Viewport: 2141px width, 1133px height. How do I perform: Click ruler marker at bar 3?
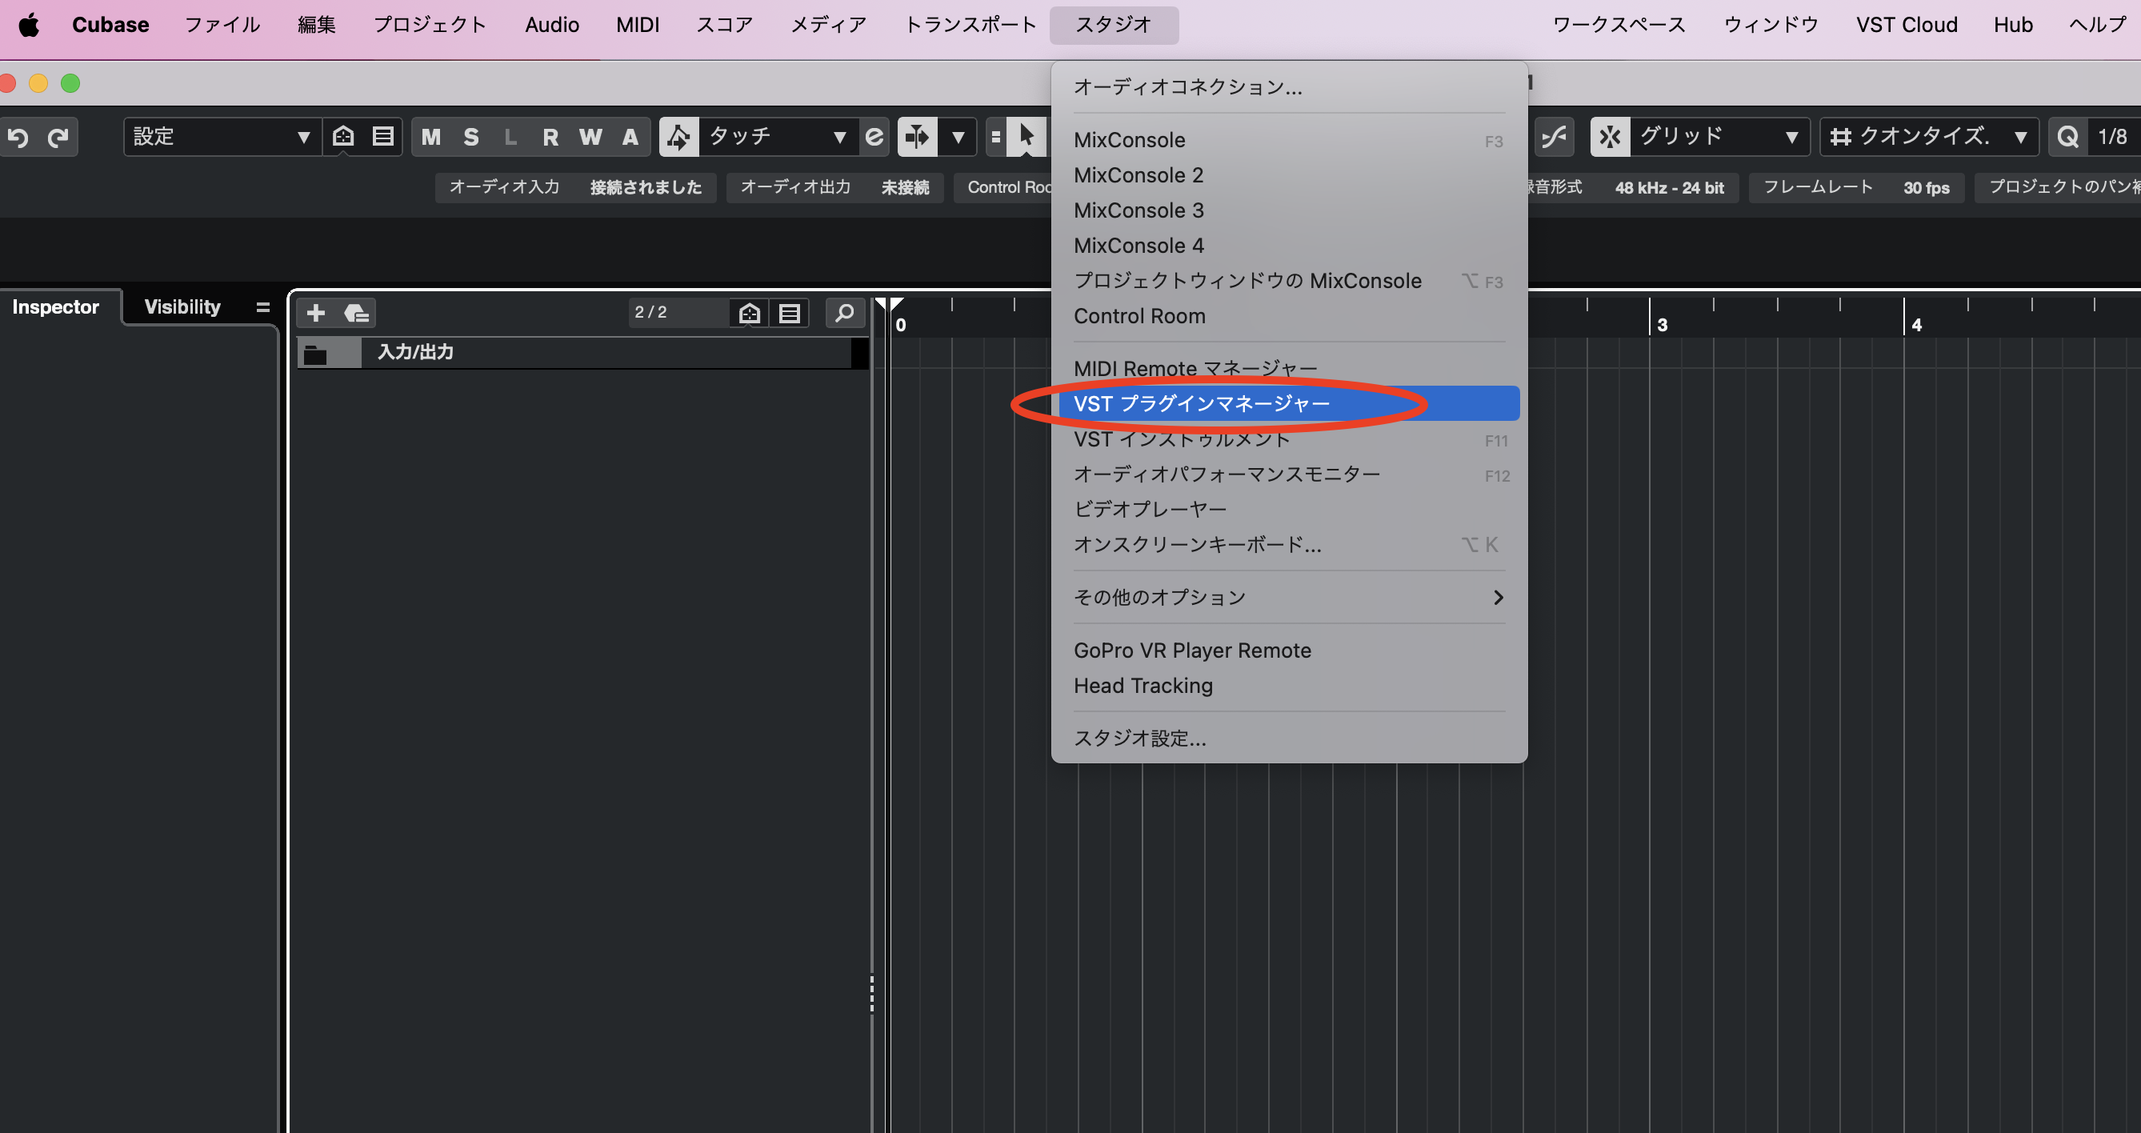click(x=1662, y=325)
